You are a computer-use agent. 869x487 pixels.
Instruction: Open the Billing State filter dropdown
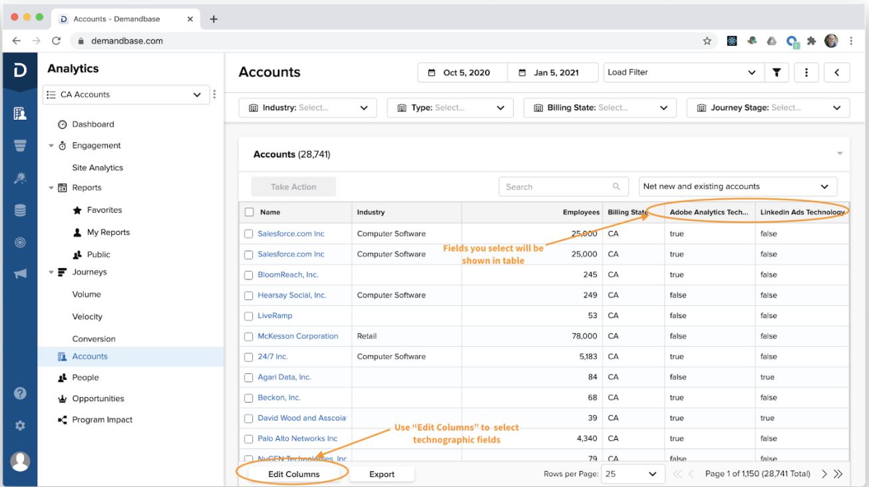click(x=600, y=108)
